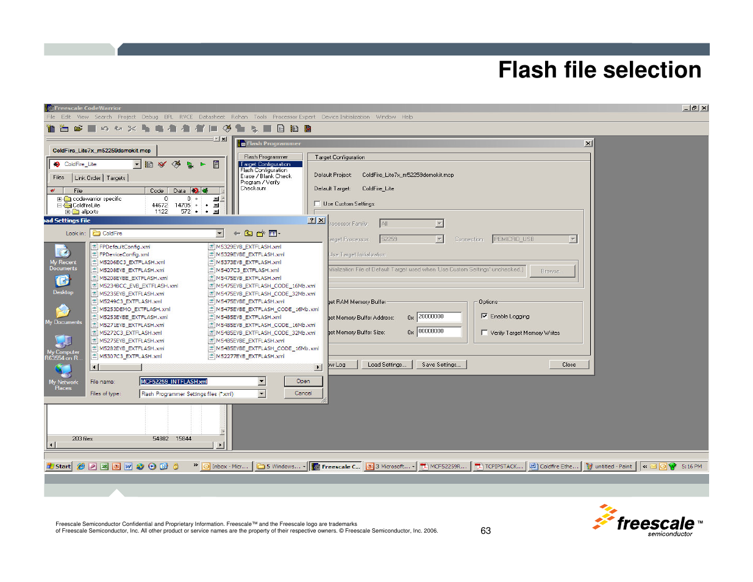Open the Project menu
Screen dimensions: 753x582
point(127,117)
